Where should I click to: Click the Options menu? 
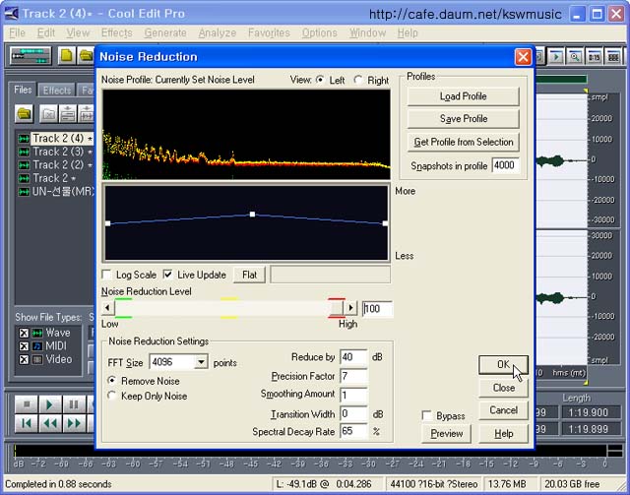tap(319, 32)
